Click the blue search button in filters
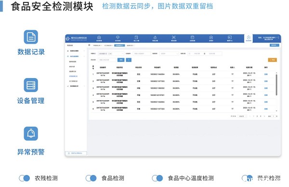Screen dimensions: 289x187 (x=121, y=60)
